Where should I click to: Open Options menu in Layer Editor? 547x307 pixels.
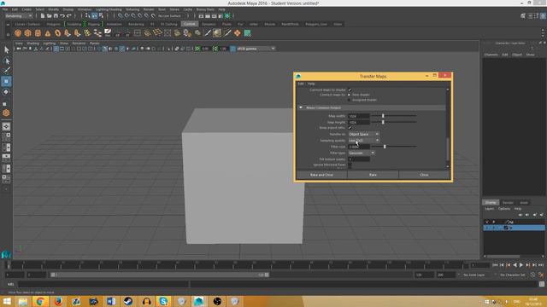[504, 208]
